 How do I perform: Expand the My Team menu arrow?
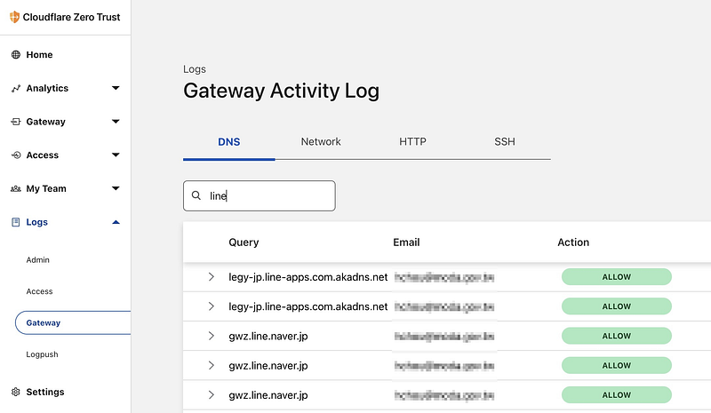[x=116, y=188]
